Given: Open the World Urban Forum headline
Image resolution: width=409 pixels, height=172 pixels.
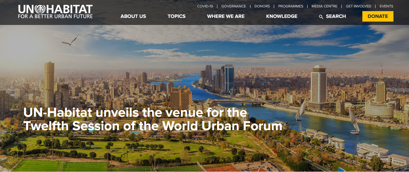Looking at the screenshot, I should [153, 119].
